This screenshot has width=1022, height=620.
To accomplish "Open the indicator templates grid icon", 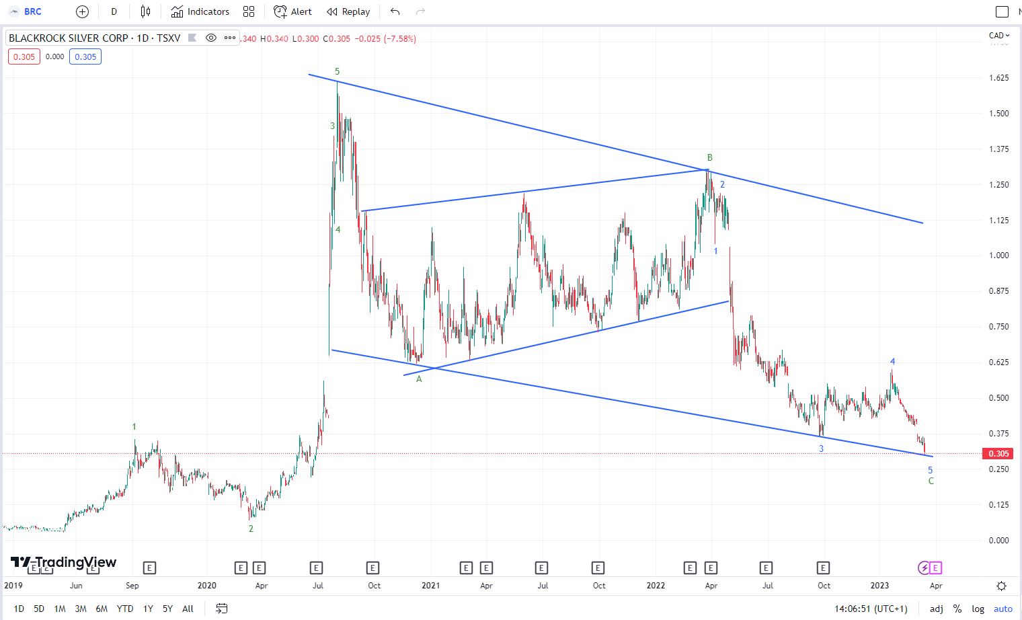I will 249,11.
